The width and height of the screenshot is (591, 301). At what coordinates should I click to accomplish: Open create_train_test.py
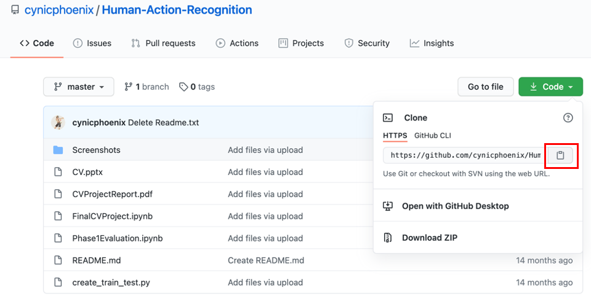111,283
